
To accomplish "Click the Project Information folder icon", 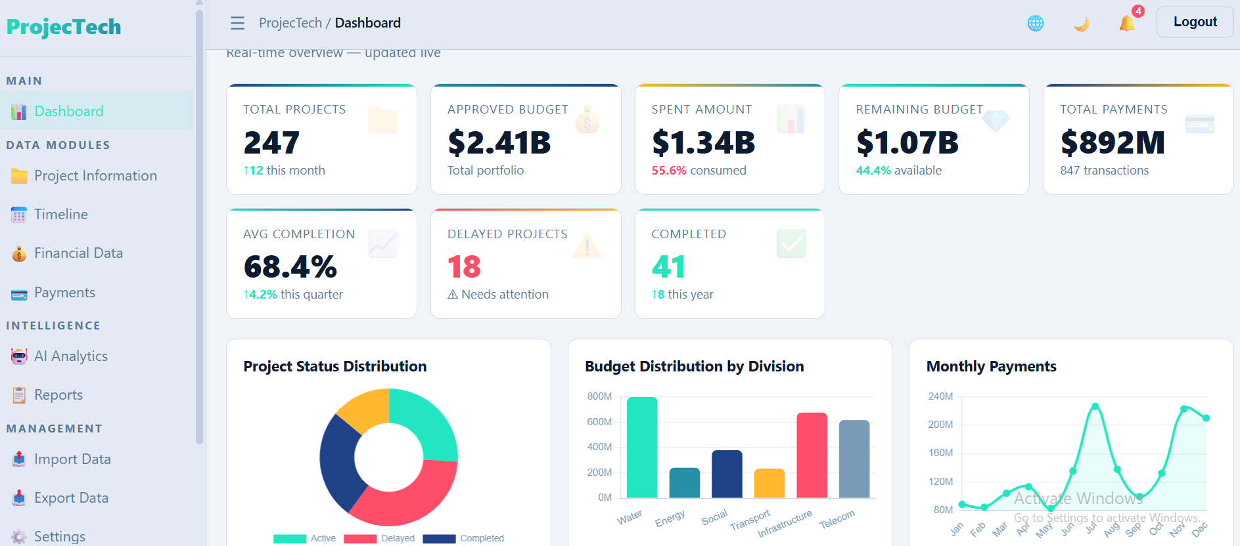I will pos(19,176).
